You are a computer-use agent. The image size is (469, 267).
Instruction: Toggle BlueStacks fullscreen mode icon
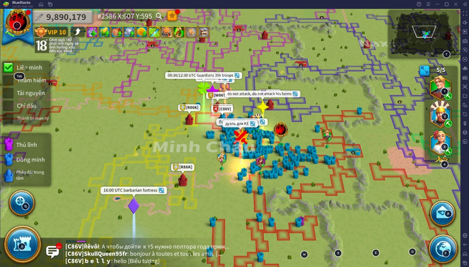coord(465,13)
